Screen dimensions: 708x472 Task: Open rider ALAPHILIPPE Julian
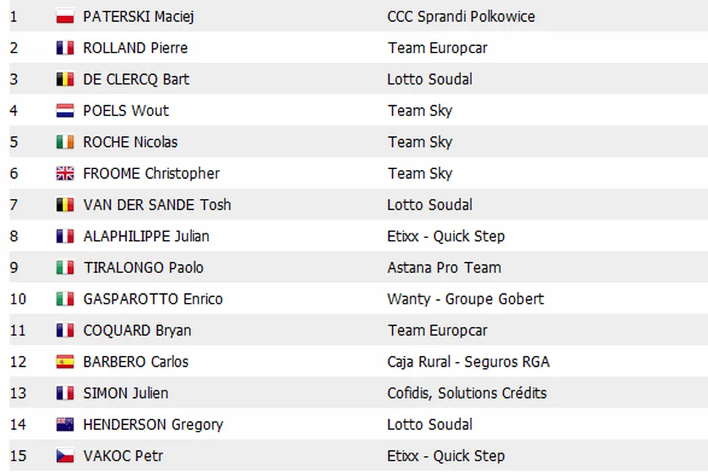[x=146, y=237]
